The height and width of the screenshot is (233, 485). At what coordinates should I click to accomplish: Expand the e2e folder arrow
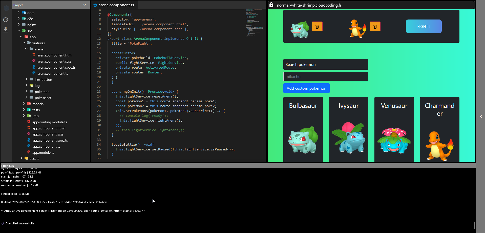(19, 18)
